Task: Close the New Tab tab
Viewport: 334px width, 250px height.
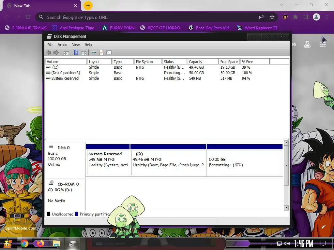Action: (76, 6)
